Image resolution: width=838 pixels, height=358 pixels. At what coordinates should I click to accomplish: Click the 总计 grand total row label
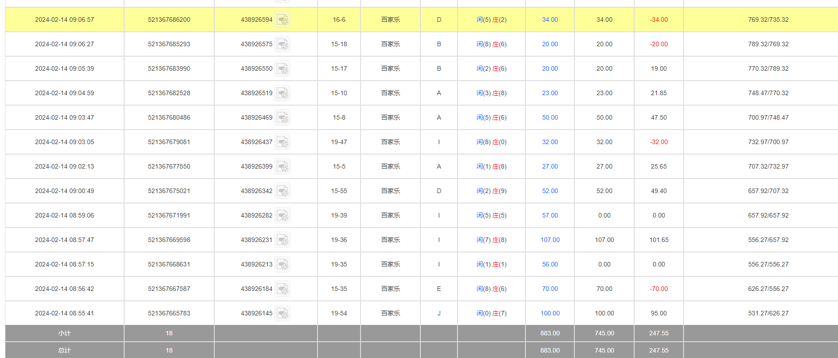pos(64,350)
